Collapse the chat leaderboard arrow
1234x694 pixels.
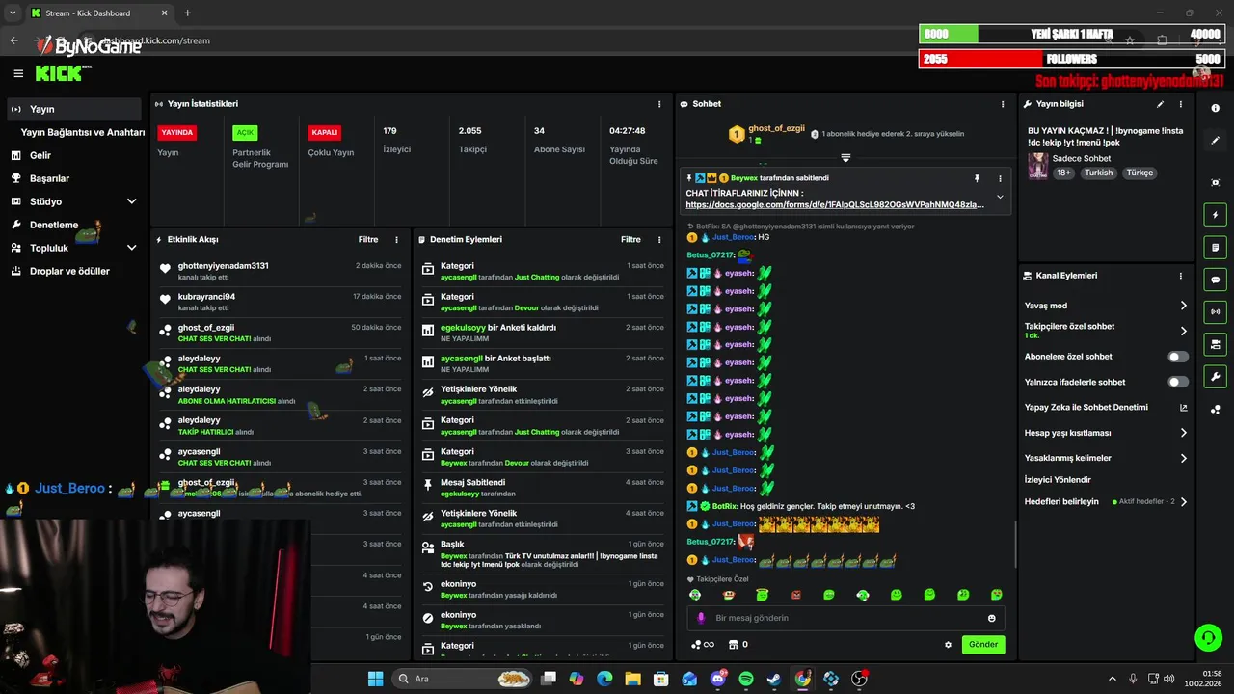(845, 157)
